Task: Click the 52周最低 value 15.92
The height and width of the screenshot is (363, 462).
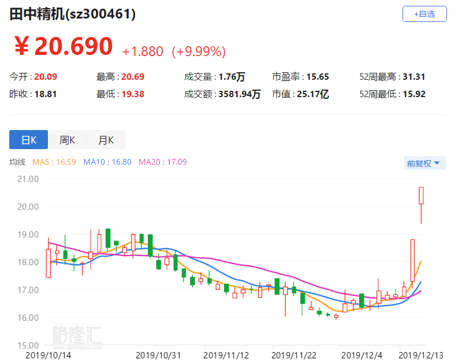Action: click(x=414, y=94)
